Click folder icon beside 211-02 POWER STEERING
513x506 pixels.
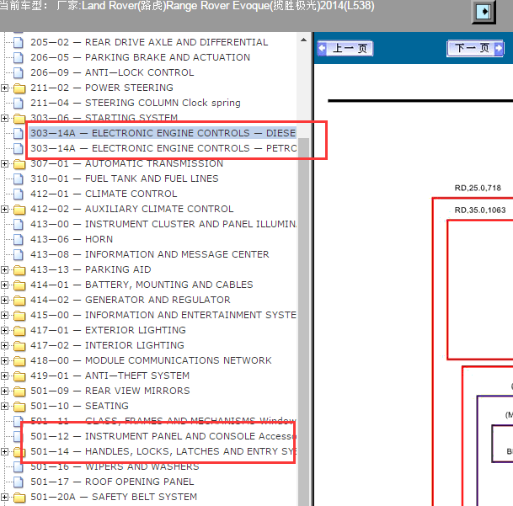[x=19, y=88]
